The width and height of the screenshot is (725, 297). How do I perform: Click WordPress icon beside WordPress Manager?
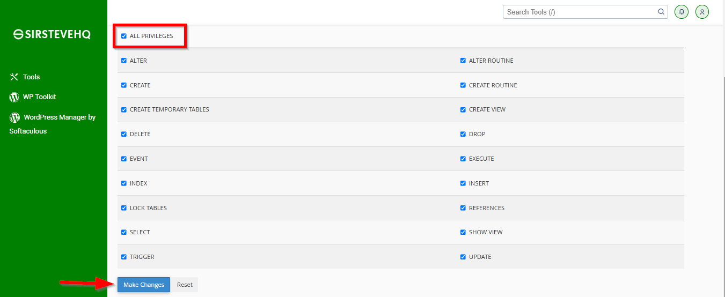[14, 117]
